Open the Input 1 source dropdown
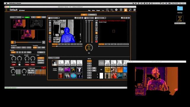This screenshot has height=107, width=190. 55,18
